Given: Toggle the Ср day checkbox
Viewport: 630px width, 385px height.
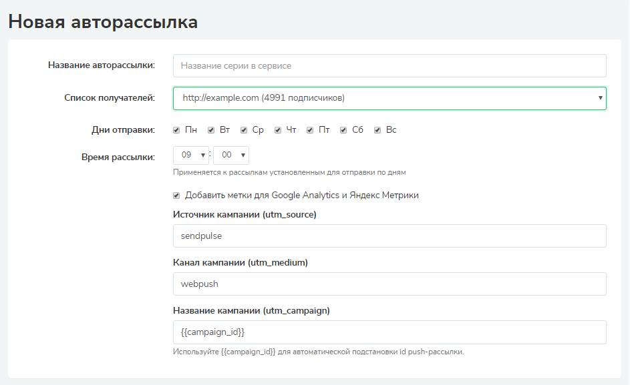Looking at the screenshot, I should 243,130.
